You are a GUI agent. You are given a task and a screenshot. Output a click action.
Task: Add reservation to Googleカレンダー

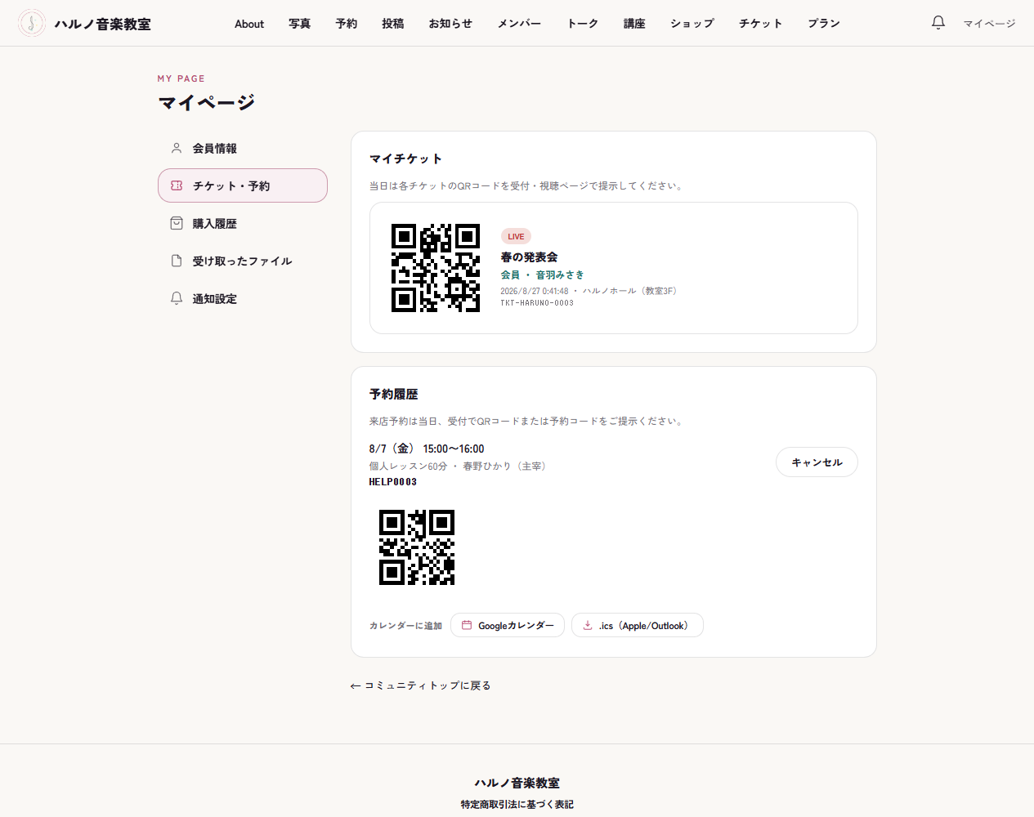coord(508,625)
